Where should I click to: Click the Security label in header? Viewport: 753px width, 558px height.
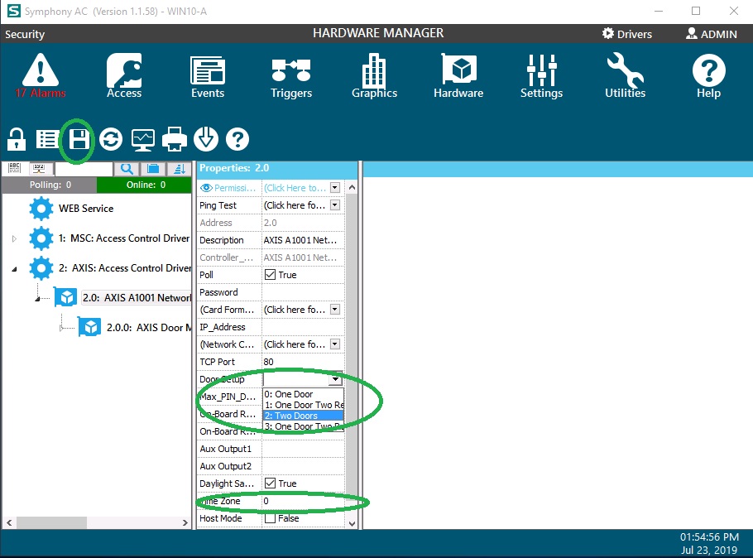click(x=25, y=34)
